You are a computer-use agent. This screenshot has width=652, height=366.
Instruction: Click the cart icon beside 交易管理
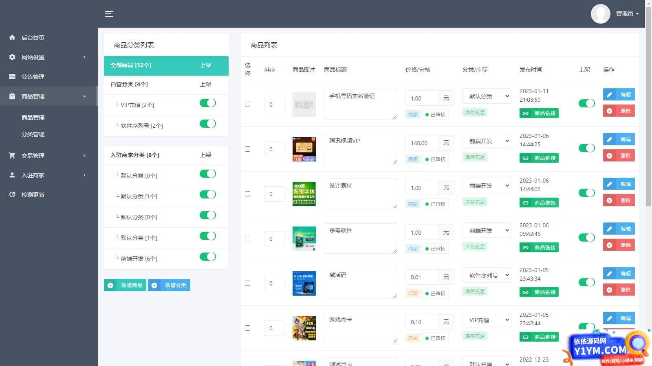click(x=12, y=155)
